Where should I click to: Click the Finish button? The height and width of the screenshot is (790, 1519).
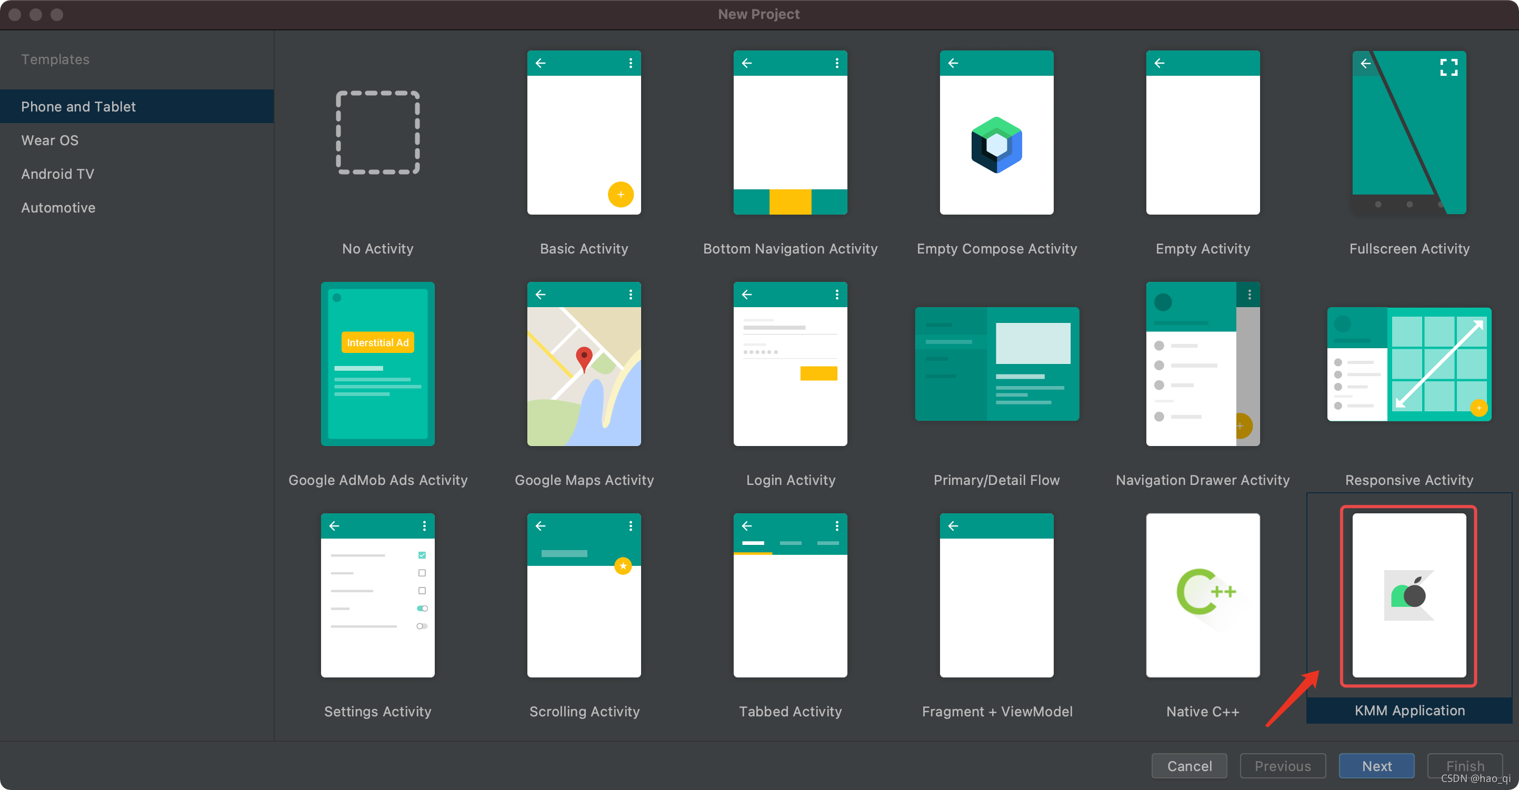click(1465, 766)
